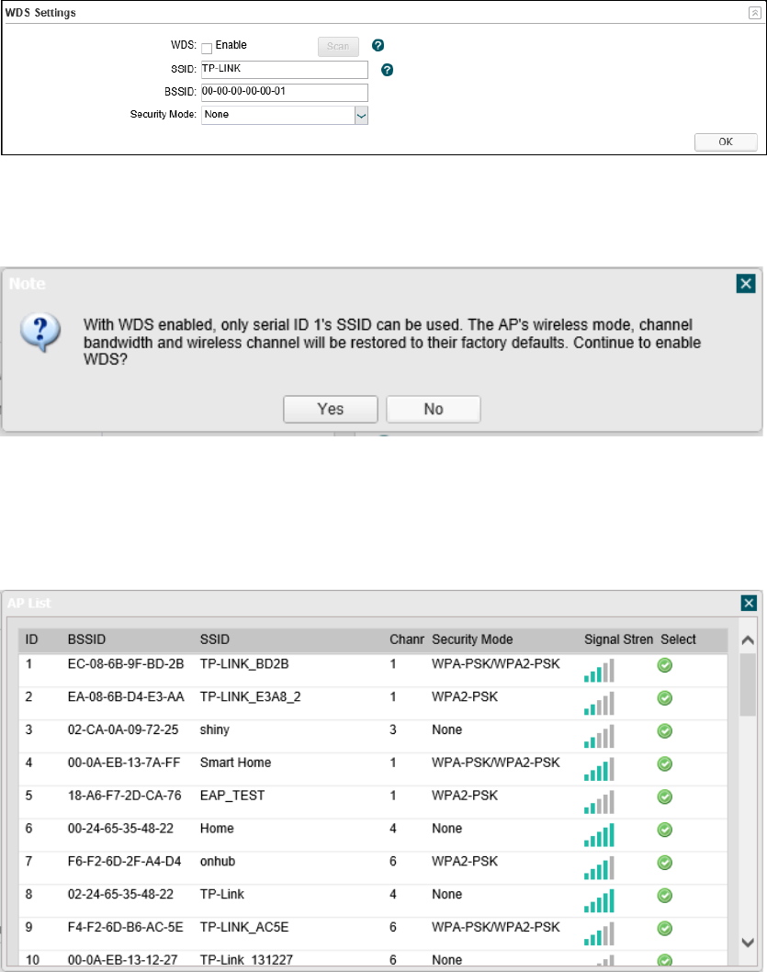This screenshot has width=767, height=972.
Task: Sort by the Security Mode column header
Action: (472, 639)
